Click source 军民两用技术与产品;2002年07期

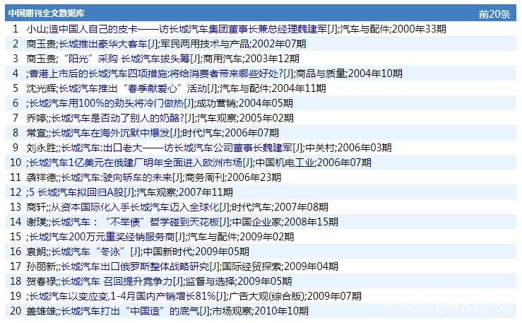coord(233,44)
